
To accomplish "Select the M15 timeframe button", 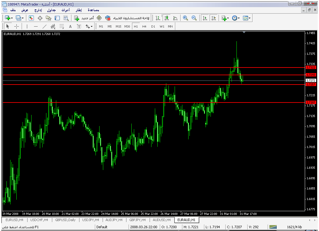I will click(118, 26).
